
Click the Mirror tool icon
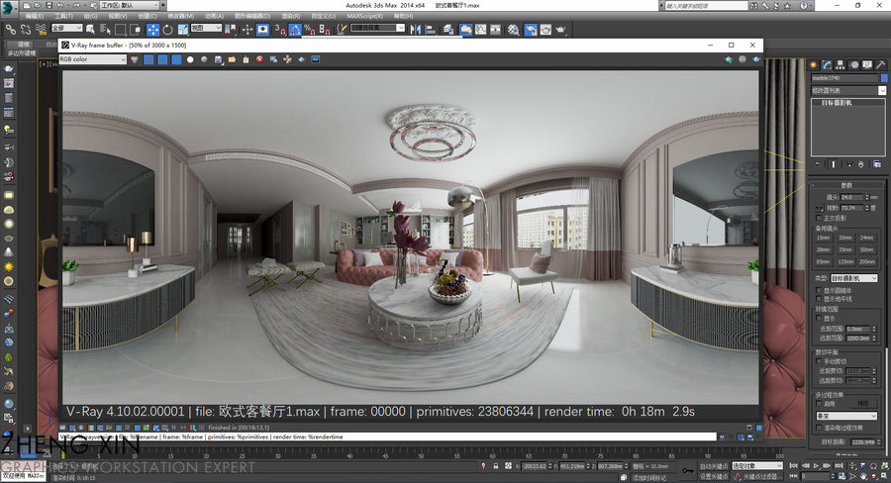[416, 30]
